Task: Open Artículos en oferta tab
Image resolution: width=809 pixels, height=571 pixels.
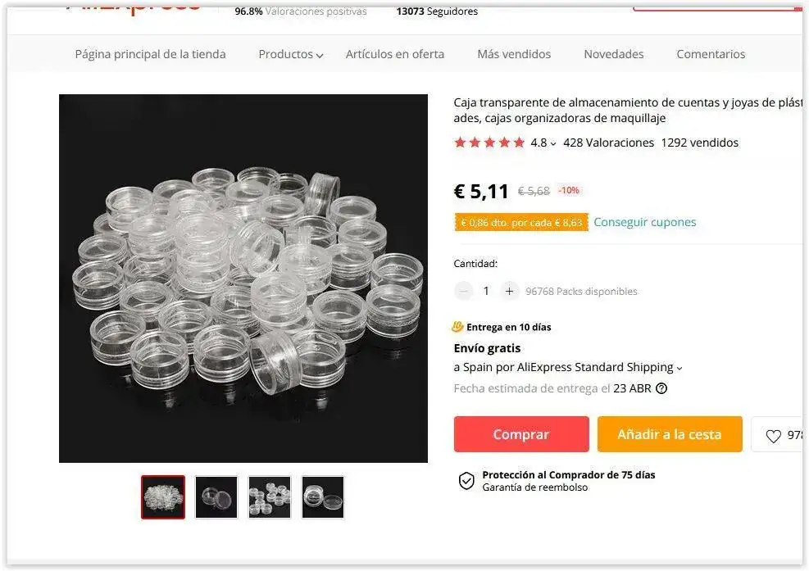Action: [x=395, y=55]
